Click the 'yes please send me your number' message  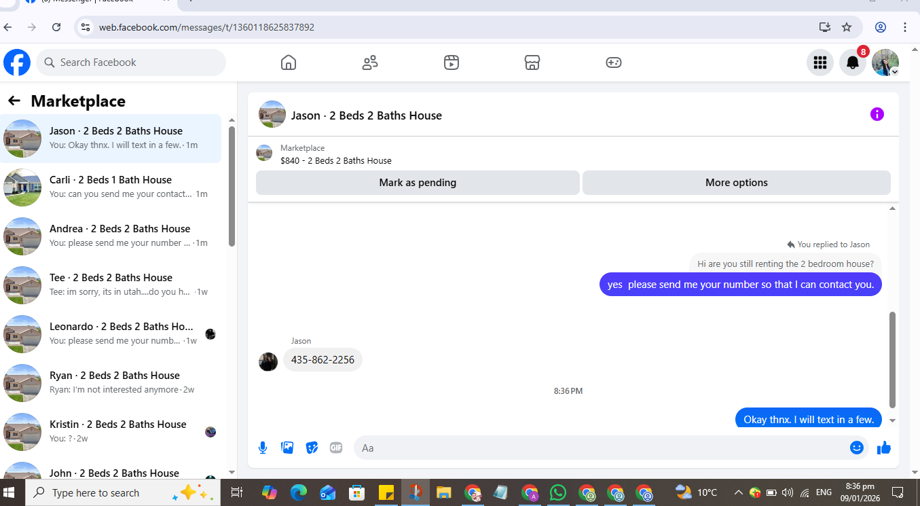click(x=741, y=285)
